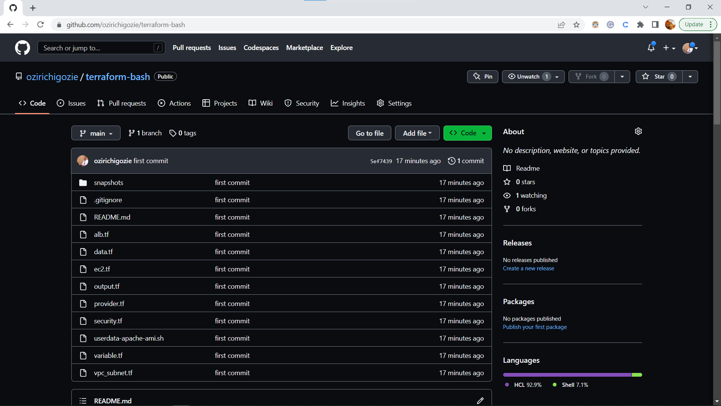Open README outline list icon
The width and height of the screenshot is (721, 406).
[83, 401]
